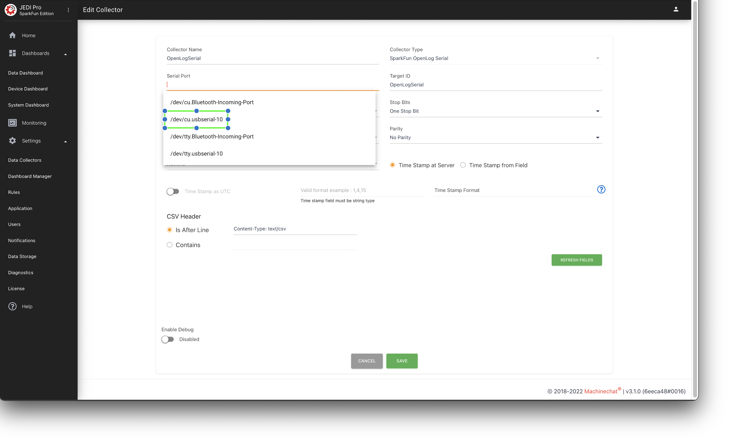Click the Monitoring chart icon
The image size is (729, 441).
pyautogui.click(x=12, y=123)
